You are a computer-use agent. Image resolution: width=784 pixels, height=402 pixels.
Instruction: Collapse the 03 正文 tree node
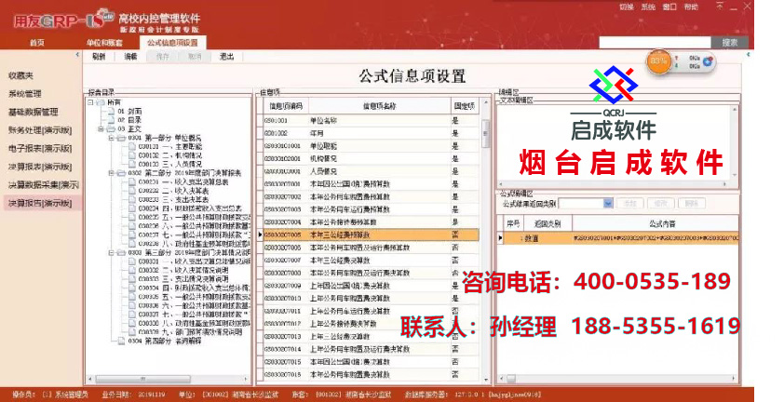101,129
